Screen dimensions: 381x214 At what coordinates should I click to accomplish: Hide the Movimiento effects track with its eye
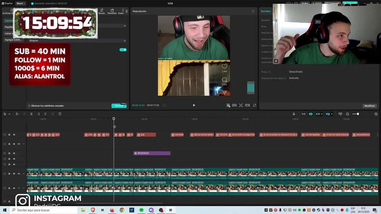point(14,153)
